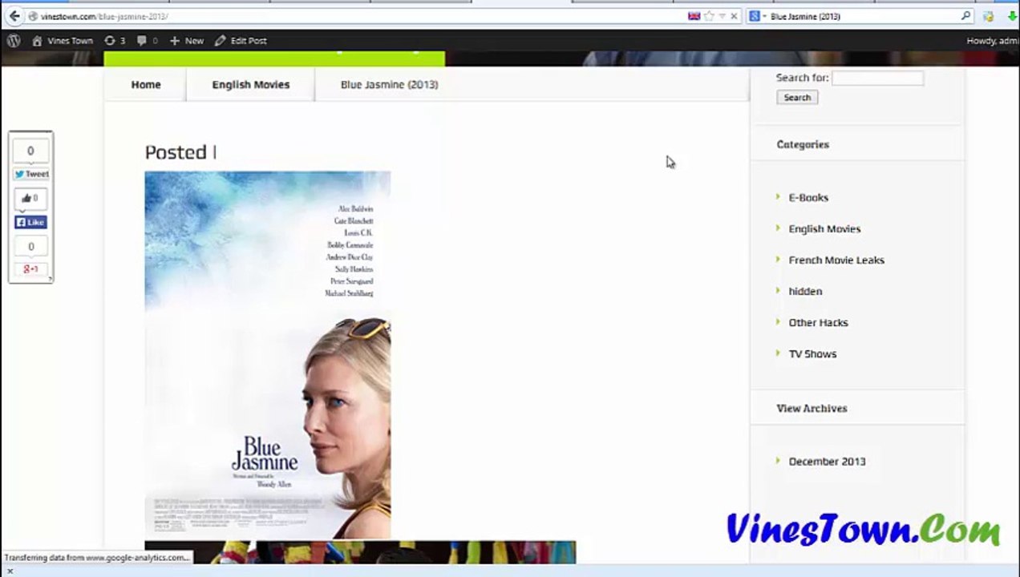Select Blue Jasmine (2013) breadcrumb item
The width and height of the screenshot is (1020, 577).
389,84
